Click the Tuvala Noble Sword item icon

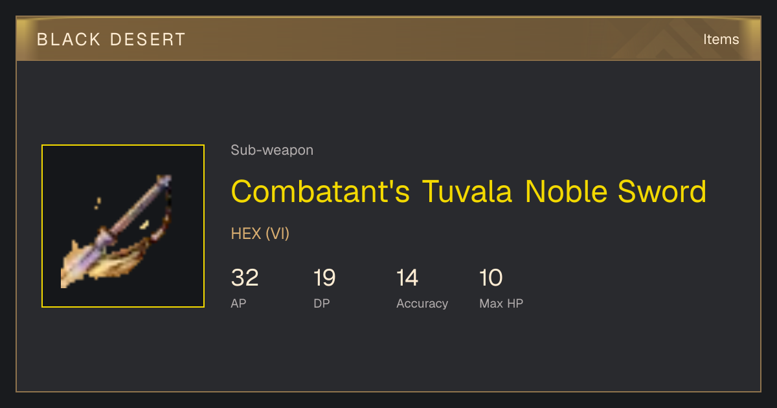[x=123, y=226]
